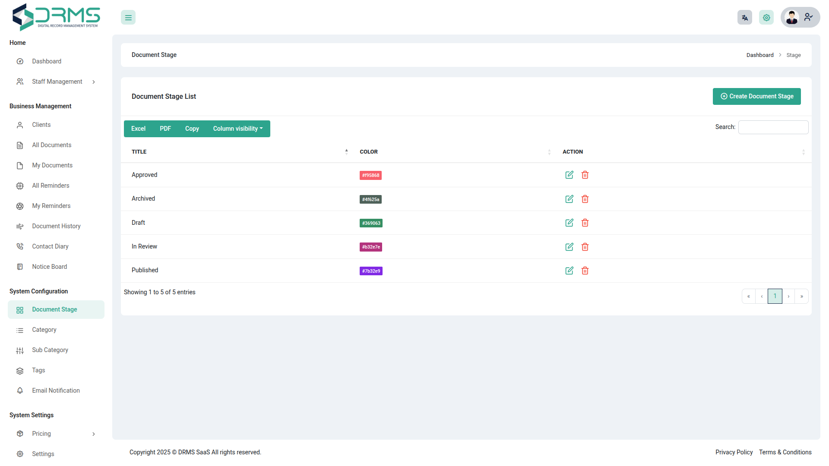
Task: Open Category in sidebar
Action: 44,330
